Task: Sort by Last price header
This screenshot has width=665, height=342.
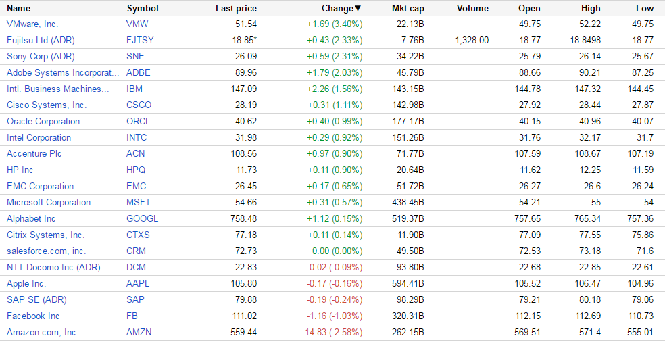Action: [x=236, y=9]
